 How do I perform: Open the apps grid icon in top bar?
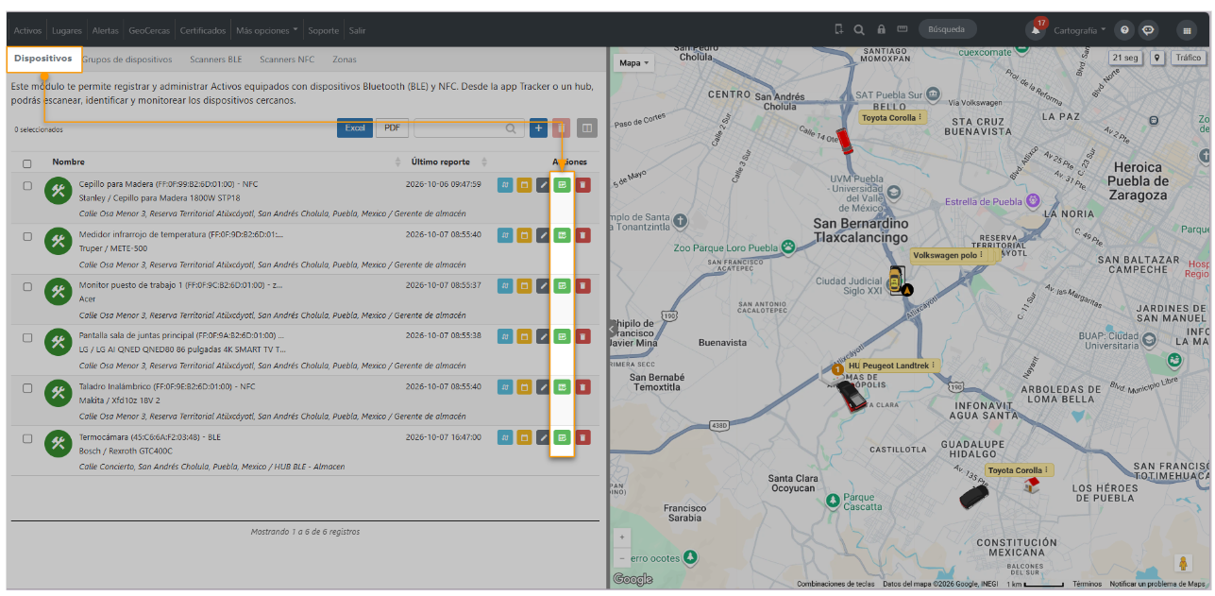1187,29
